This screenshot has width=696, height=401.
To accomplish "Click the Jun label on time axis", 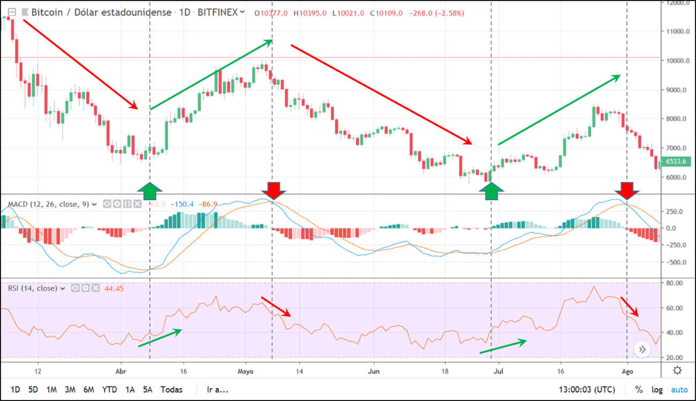I will tap(374, 370).
